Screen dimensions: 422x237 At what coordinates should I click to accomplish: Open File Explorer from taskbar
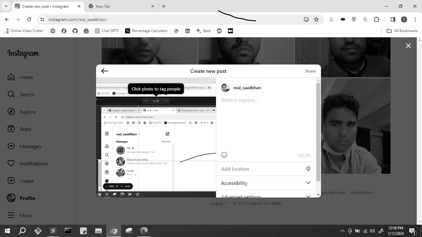tap(98, 231)
